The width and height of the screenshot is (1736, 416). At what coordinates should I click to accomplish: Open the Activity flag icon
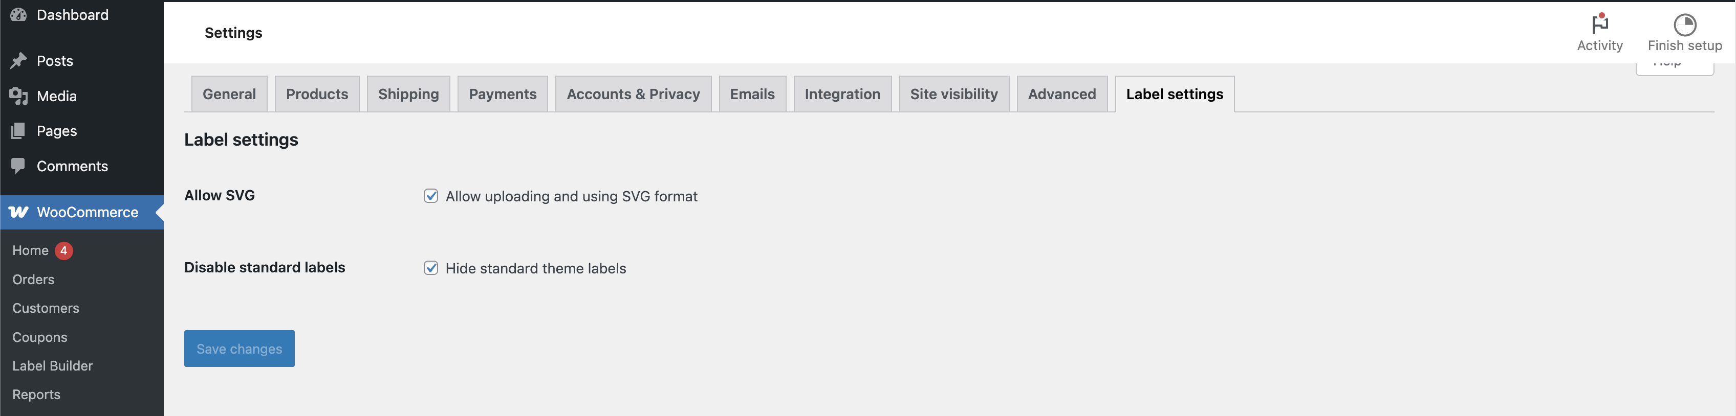[x=1599, y=24]
